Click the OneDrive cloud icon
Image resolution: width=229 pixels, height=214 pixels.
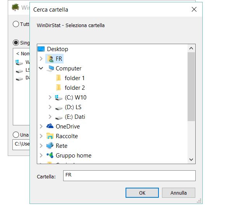point(50,126)
